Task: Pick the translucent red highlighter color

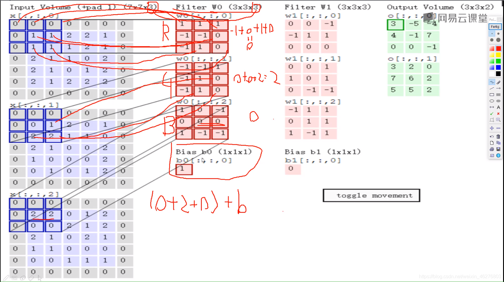Action: coord(492,49)
